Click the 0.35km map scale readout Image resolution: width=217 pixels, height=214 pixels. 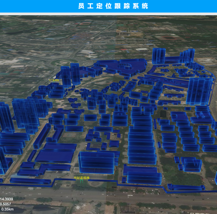pyautogui.click(x=7, y=209)
